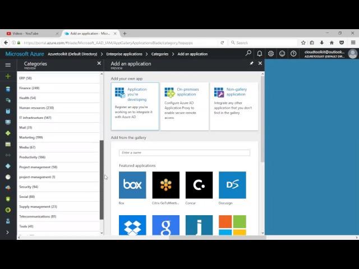Select the Social category
The width and height of the screenshot is (359, 269).
58,197
